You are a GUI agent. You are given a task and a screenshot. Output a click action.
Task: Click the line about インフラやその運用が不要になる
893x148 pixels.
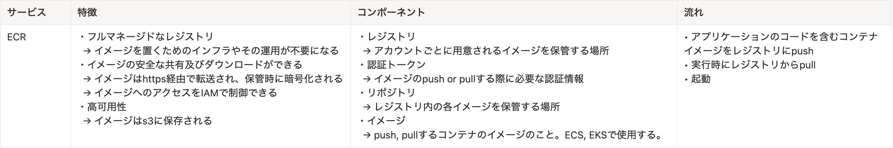(x=211, y=51)
